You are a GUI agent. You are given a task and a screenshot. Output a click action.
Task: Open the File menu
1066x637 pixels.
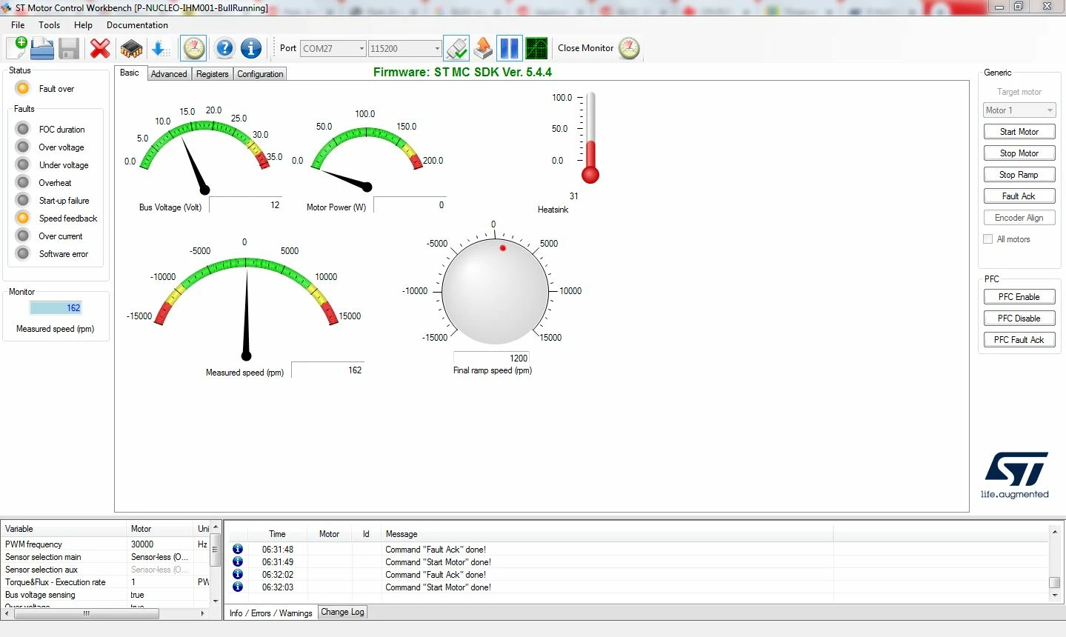point(18,24)
